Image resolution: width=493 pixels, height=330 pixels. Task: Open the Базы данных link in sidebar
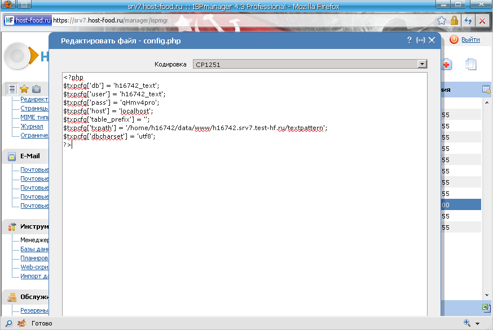point(34,249)
